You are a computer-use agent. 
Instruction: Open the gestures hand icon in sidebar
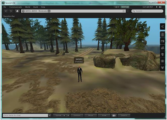[162, 35]
